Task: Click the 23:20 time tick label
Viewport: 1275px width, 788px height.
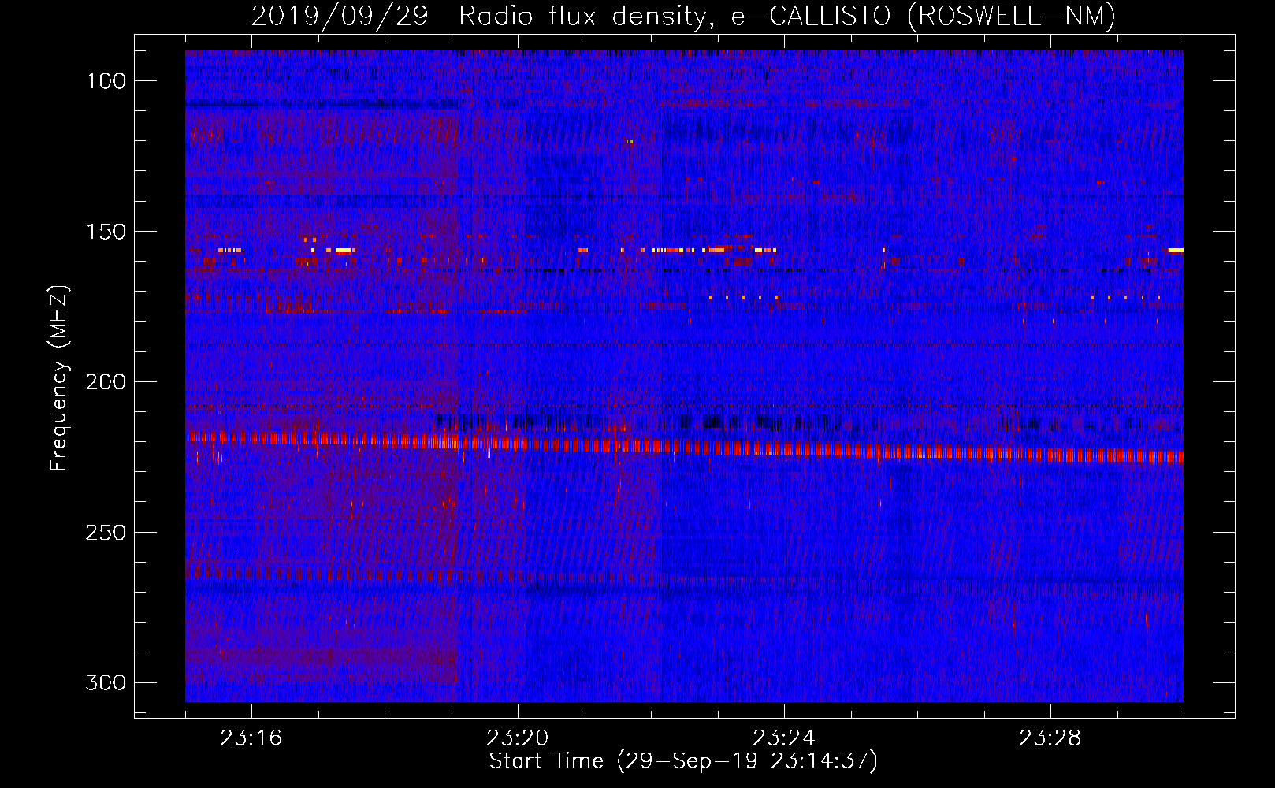Action: pyautogui.click(x=518, y=738)
